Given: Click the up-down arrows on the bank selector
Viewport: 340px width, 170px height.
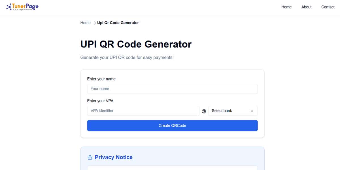Looking at the screenshot, I should 252,110.
